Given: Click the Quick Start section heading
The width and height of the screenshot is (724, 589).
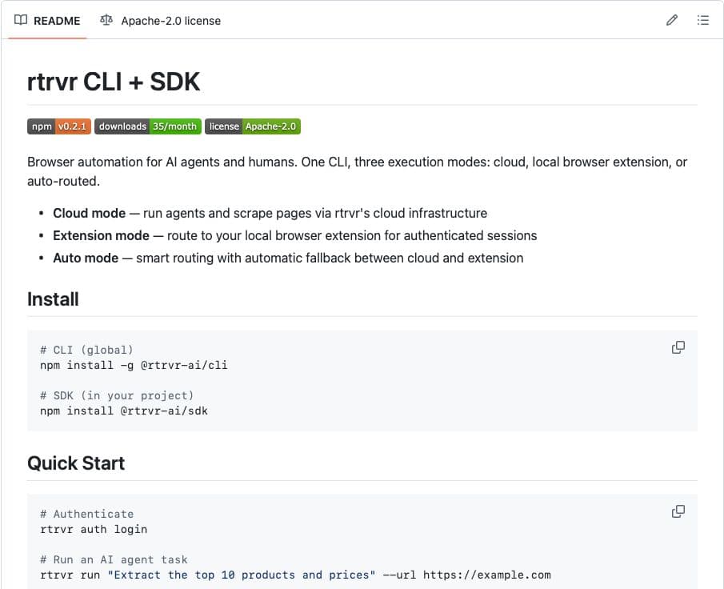Looking at the screenshot, I should pyautogui.click(x=76, y=463).
